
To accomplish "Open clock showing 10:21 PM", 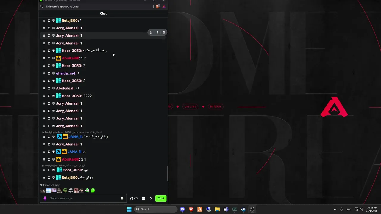I will pyautogui.click(x=372, y=209).
